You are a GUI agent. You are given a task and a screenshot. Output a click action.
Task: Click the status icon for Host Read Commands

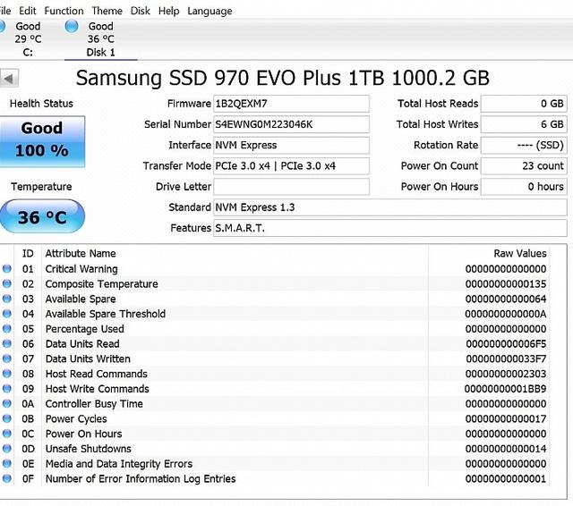[x=7, y=374]
